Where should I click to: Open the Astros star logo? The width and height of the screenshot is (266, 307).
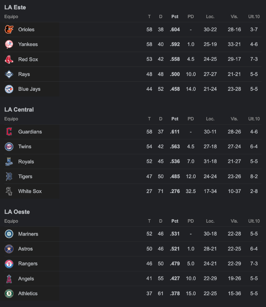(x=9, y=249)
